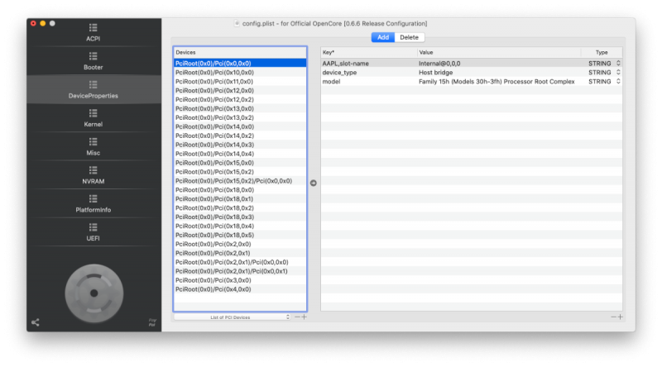Add property with plus below properties table
This screenshot has height=367, width=662.
[620, 317]
